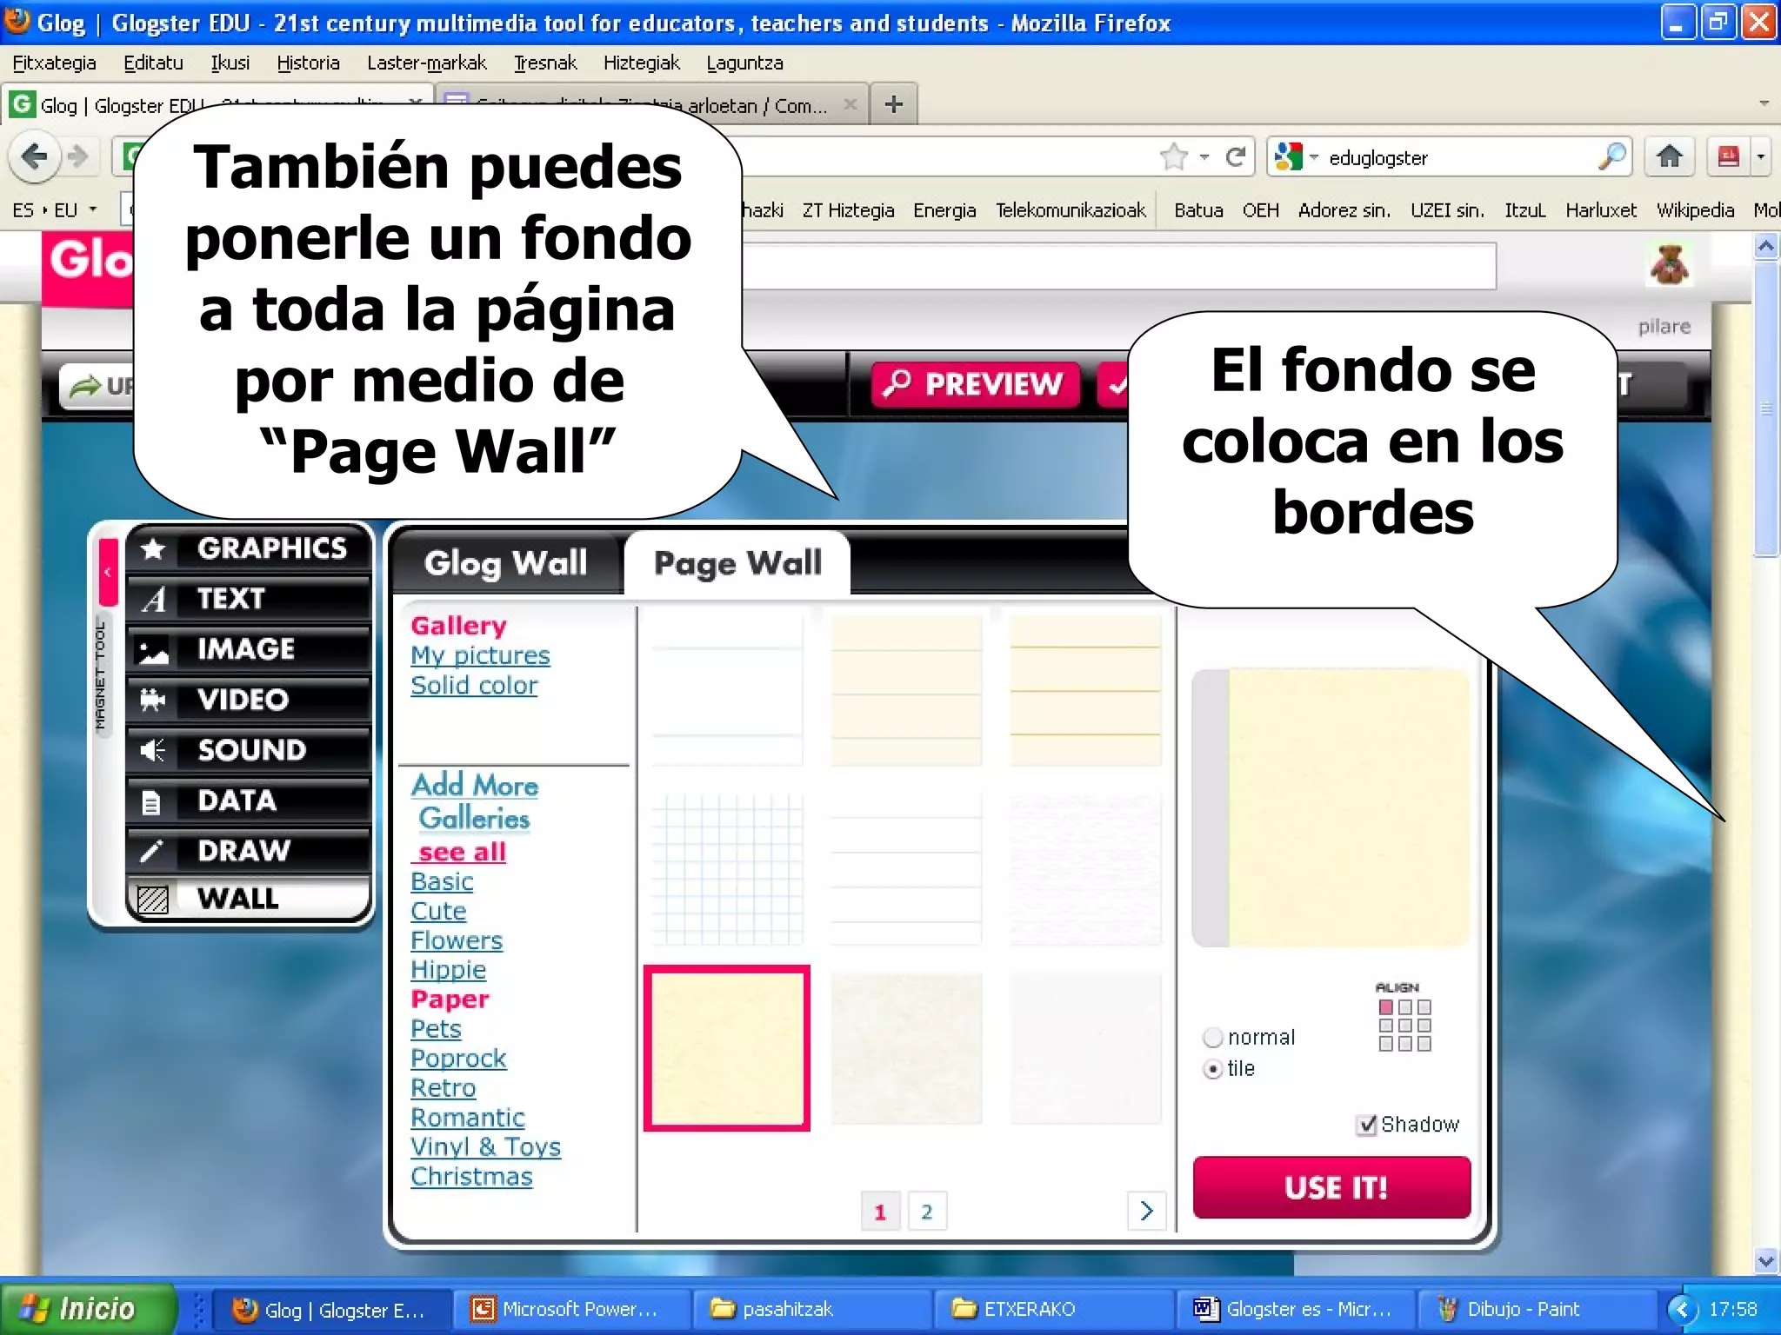Go to gallery page 2

coord(926,1211)
